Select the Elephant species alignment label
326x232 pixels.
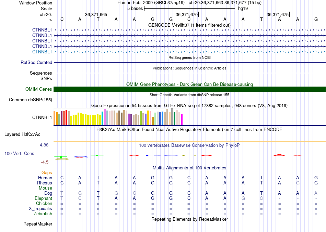pos(44,198)
